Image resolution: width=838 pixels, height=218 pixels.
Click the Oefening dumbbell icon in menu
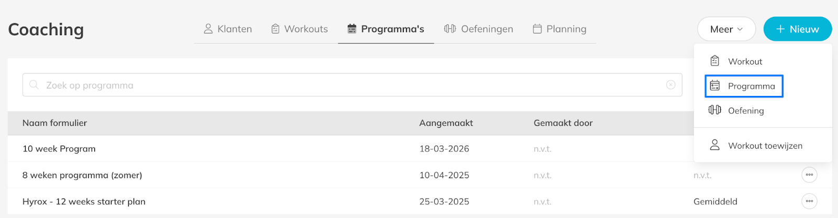[714, 110]
